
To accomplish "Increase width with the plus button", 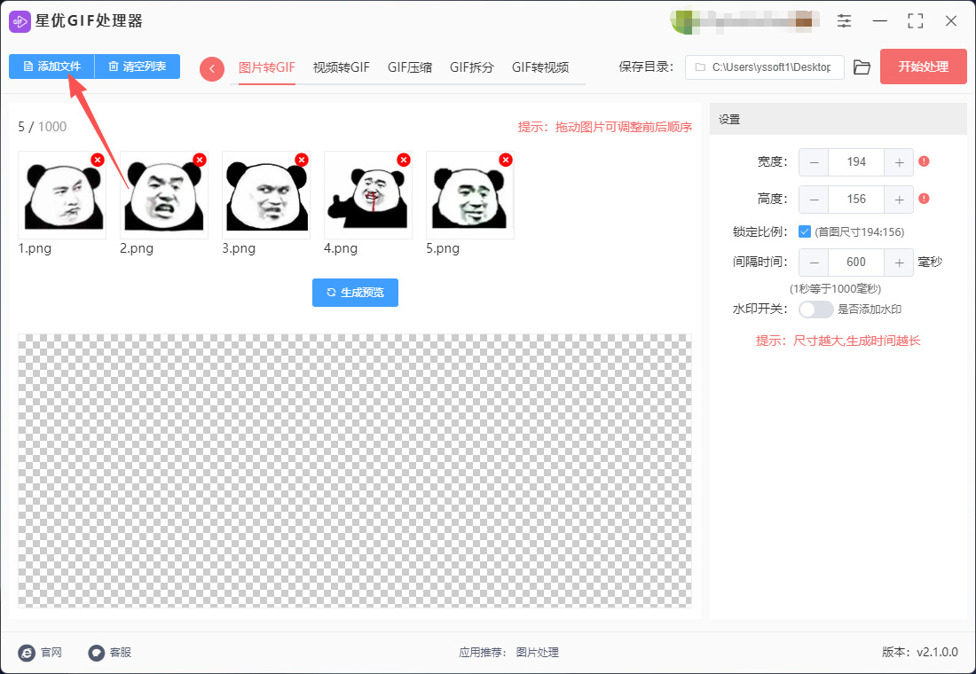I will point(899,162).
